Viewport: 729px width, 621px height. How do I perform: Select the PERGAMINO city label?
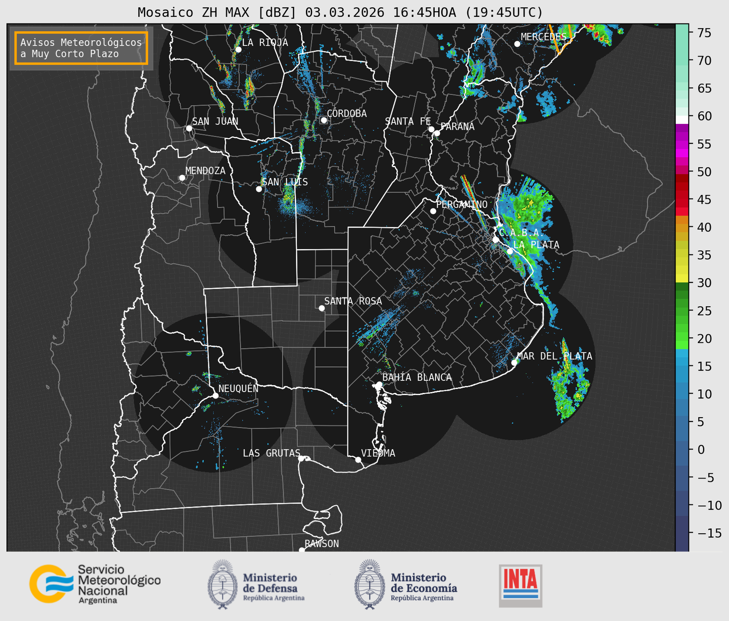point(462,204)
